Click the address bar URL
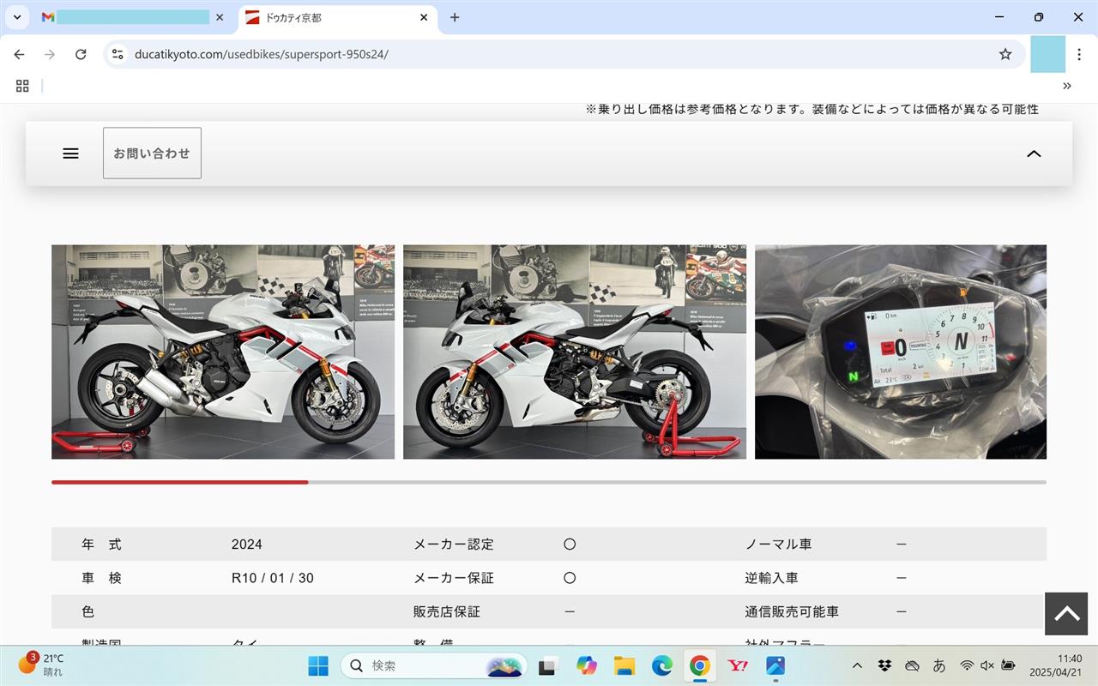Viewport: 1098px width, 686px height. click(x=262, y=54)
